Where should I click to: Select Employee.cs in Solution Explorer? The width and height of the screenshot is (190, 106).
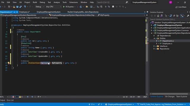(x=167, y=44)
